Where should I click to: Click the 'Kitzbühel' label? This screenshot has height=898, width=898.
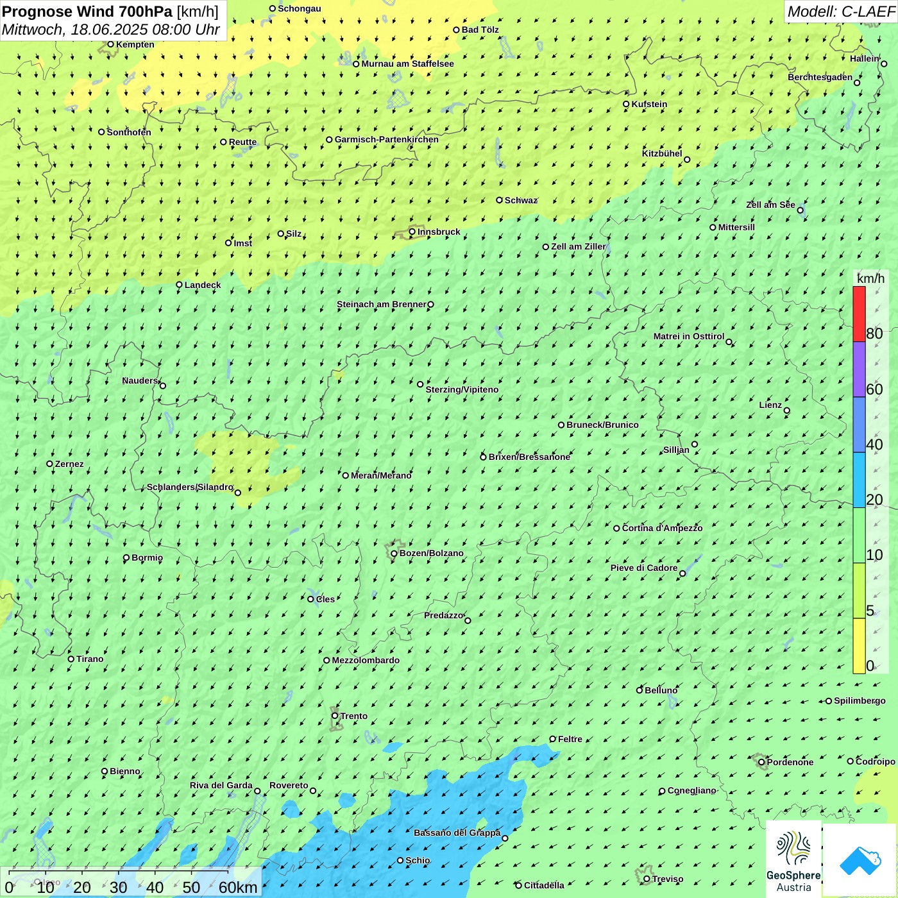(662, 153)
